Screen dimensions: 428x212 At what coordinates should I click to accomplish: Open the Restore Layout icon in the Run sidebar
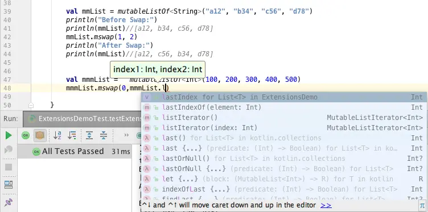9,185
